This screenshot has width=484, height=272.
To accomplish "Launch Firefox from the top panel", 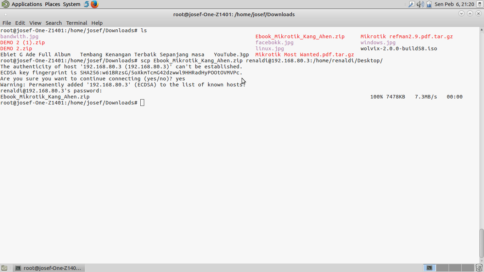I will (94, 4).
